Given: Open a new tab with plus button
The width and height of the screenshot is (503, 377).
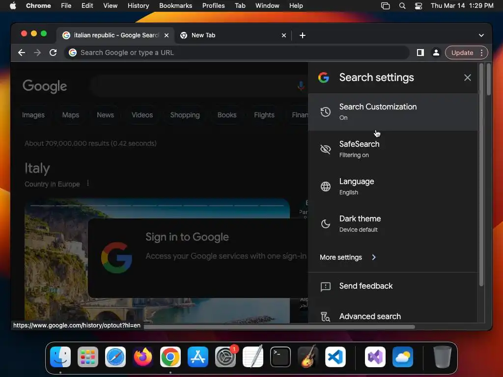Looking at the screenshot, I should pyautogui.click(x=303, y=35).
